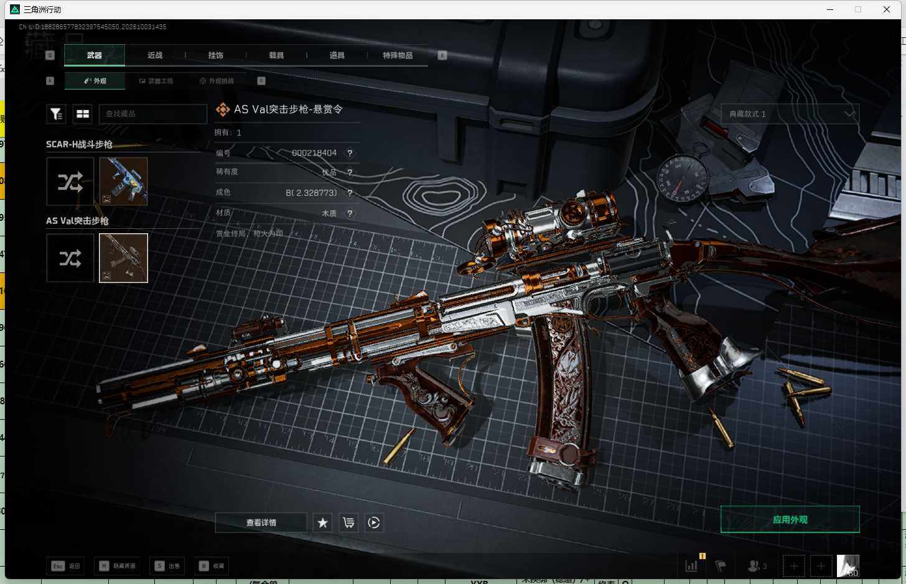906x584 pixels.
Task: Select the SCAR-H random skin shuffle icon
Action: click(70, 182)
